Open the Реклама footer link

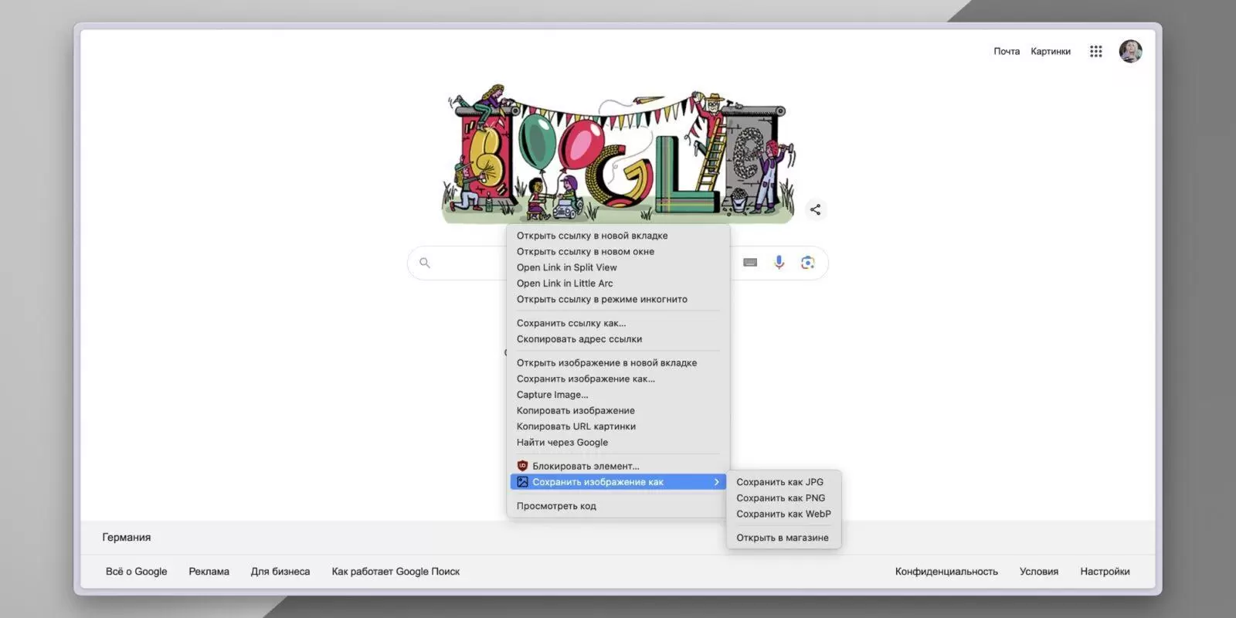(x=209, y=572)
